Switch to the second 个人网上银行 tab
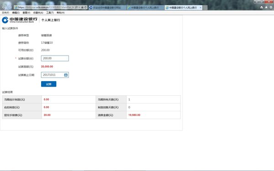Screen dimensions: 274x171 tap(145, 7)
